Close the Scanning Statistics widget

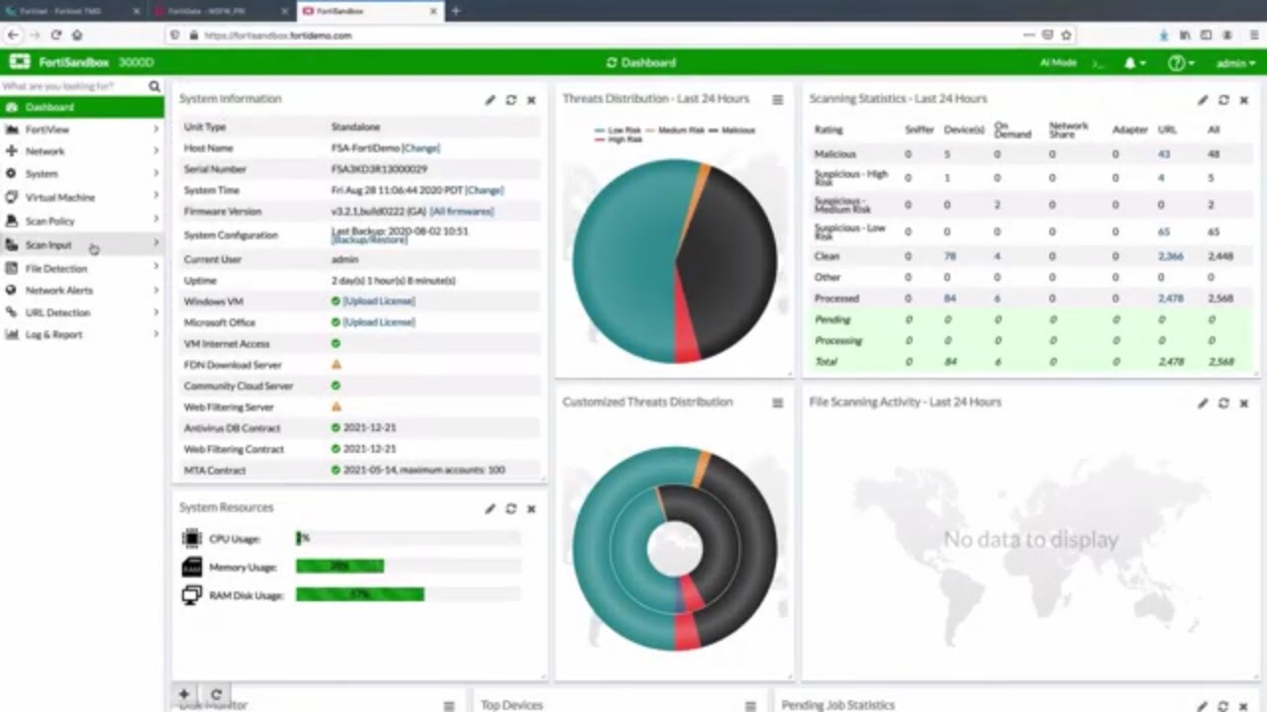(1244, 100)
